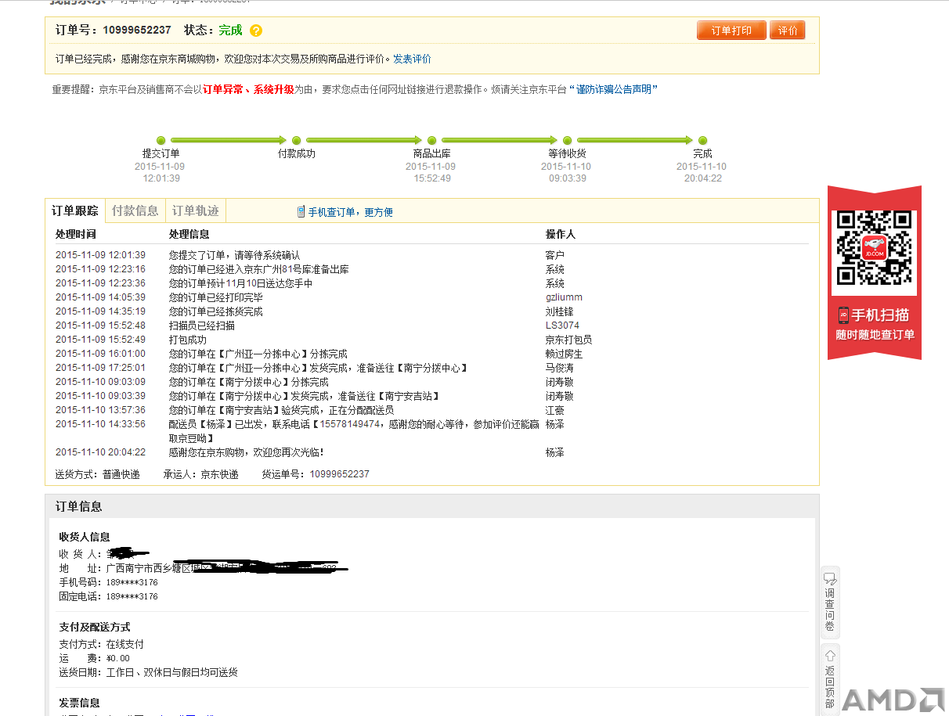Click the phone icon beside 手机查订单
The height and width of the screenshot is (716, 949).
[x=301, y=211]
